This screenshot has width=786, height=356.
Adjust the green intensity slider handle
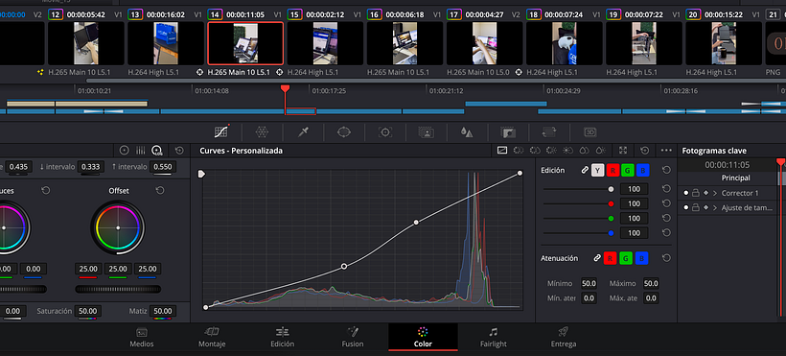tap(611, 219)
